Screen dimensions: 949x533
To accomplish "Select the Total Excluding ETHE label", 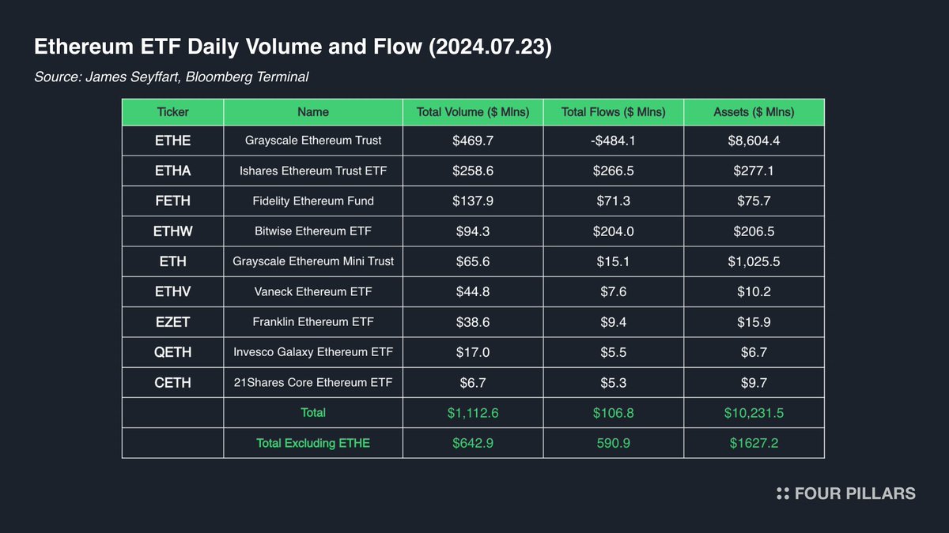I will click(x=313, y=443).
